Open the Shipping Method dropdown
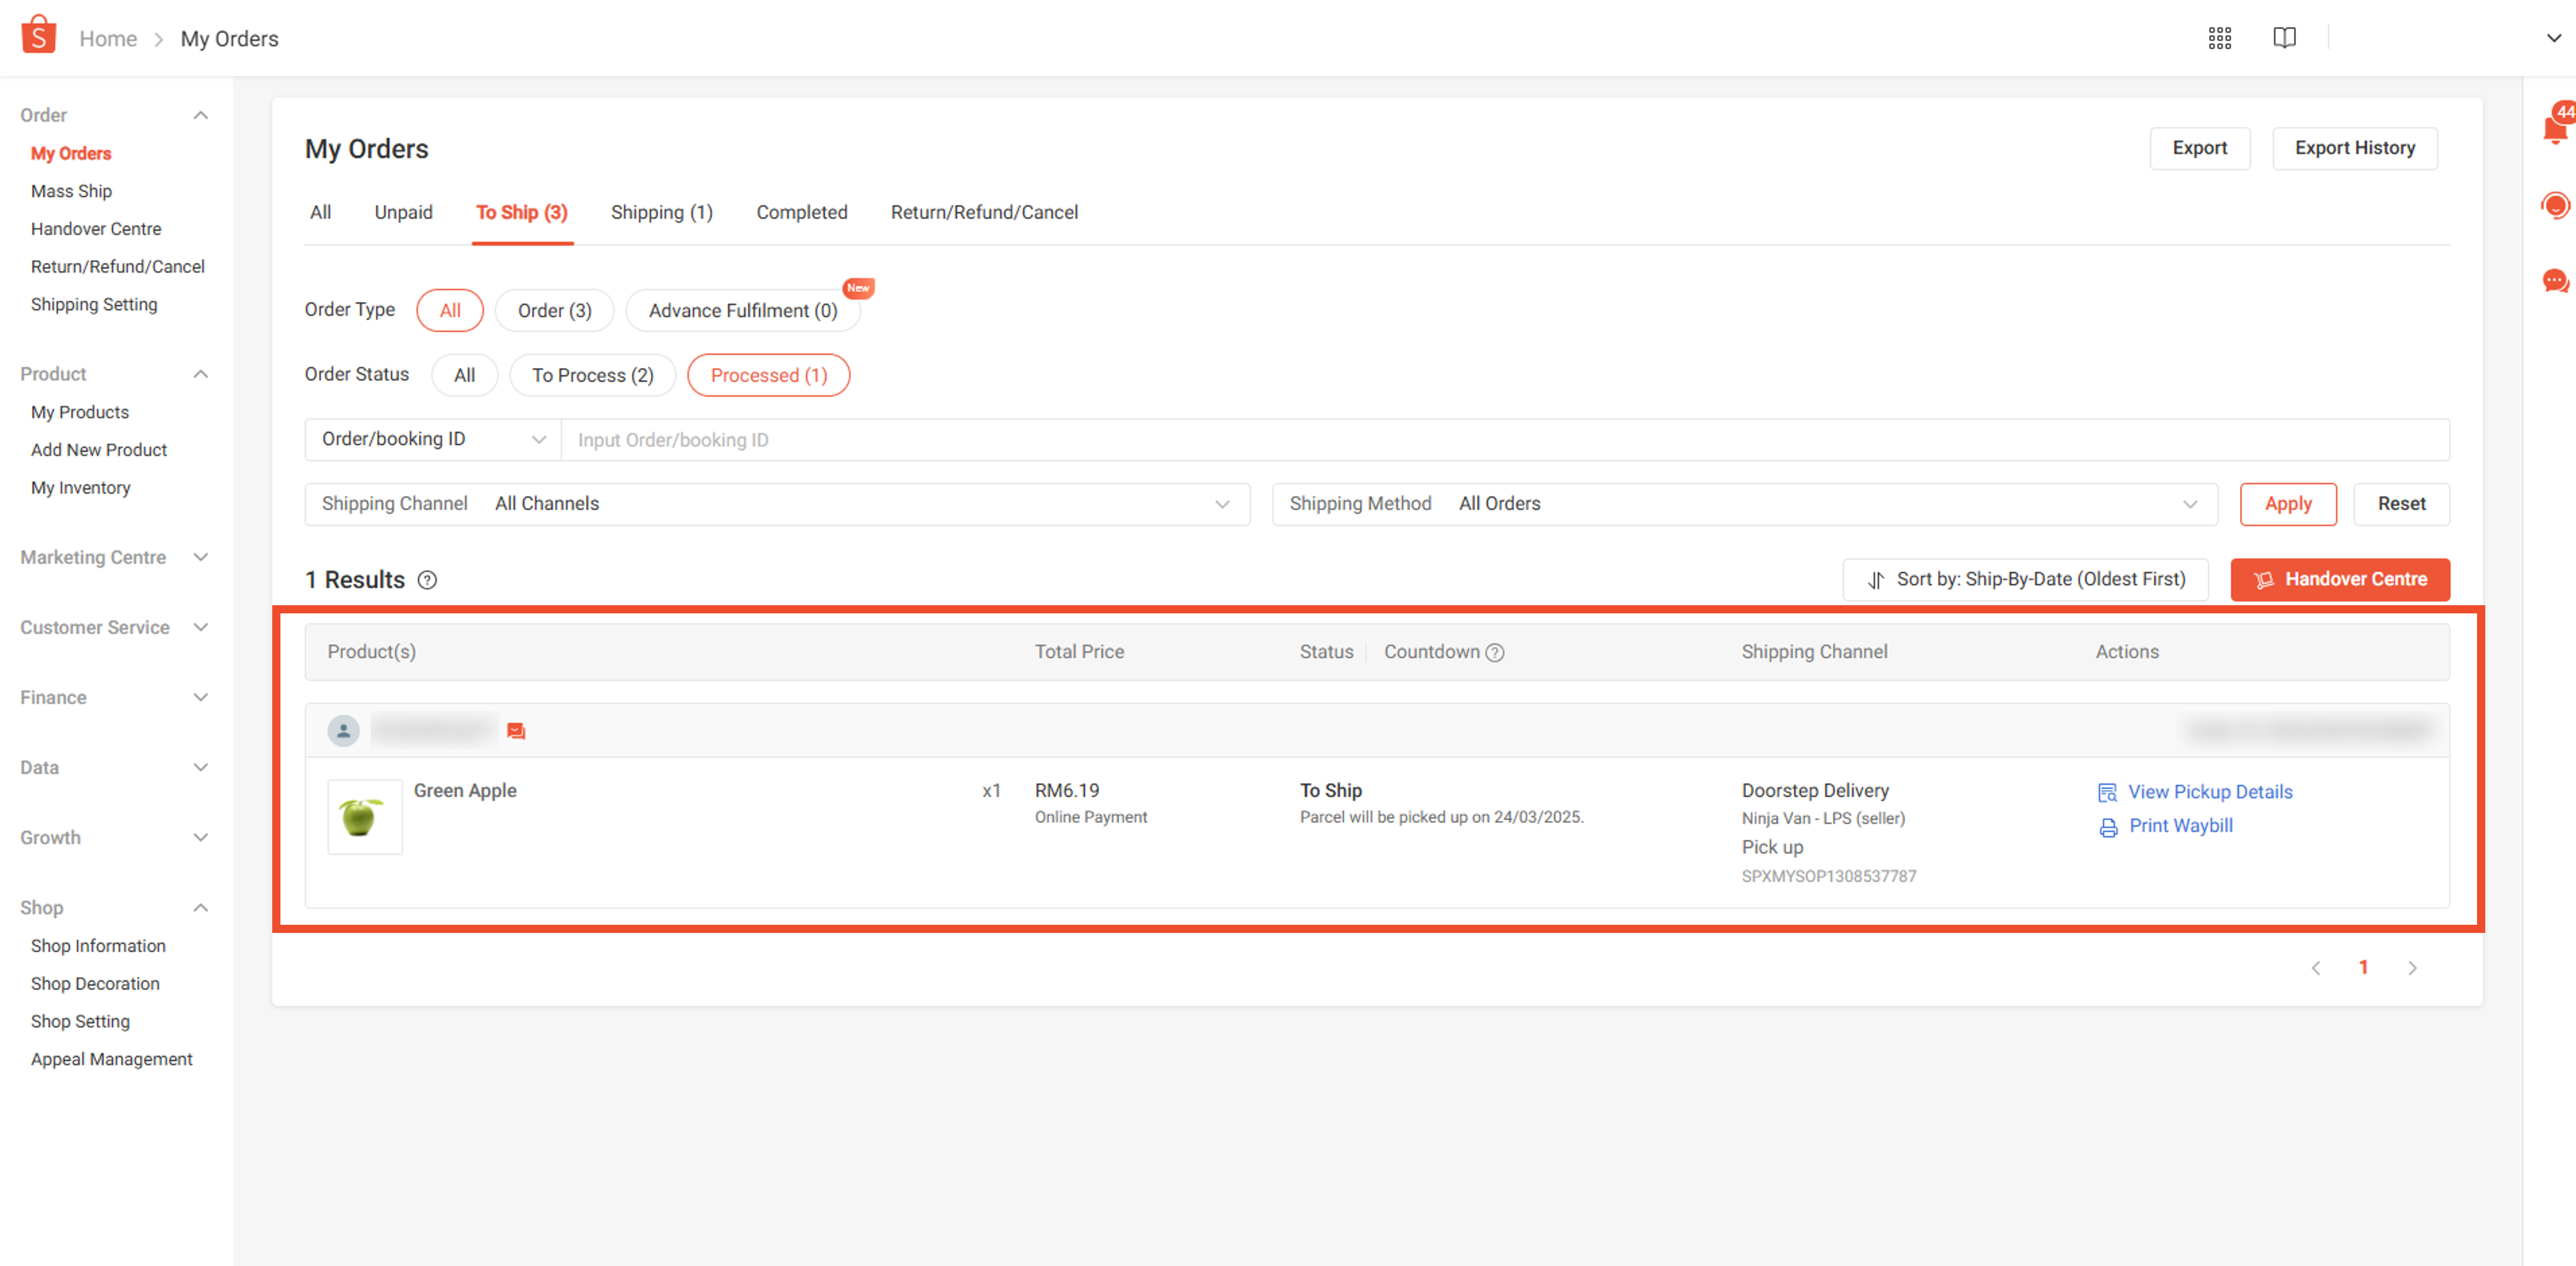2576x1266 pixels. [1744, 504]
